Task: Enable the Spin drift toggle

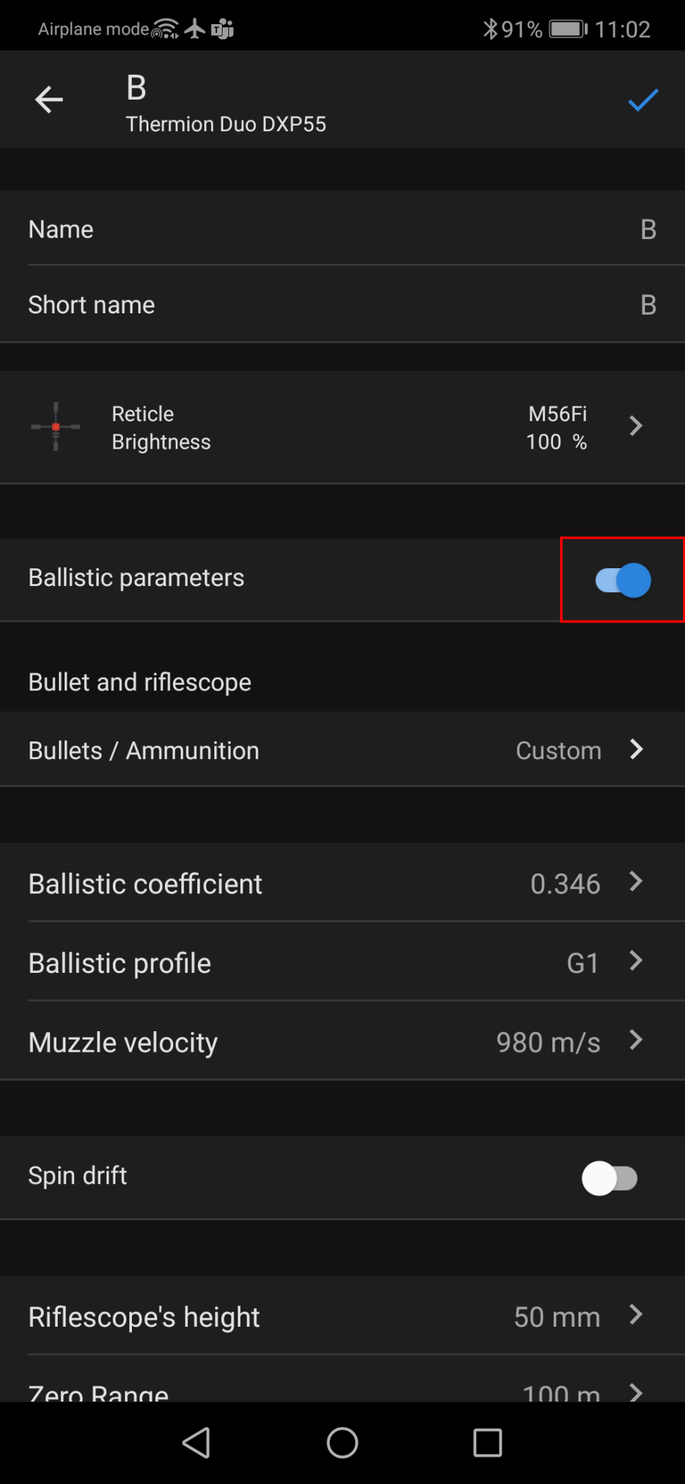Action: [x=609, y=1178]
